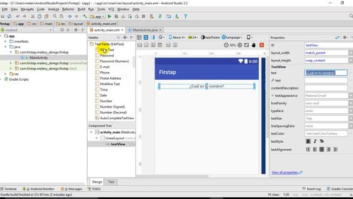Select Password (Numeric) in the palette
353x199 pixels.
click(x=115, y=61)
